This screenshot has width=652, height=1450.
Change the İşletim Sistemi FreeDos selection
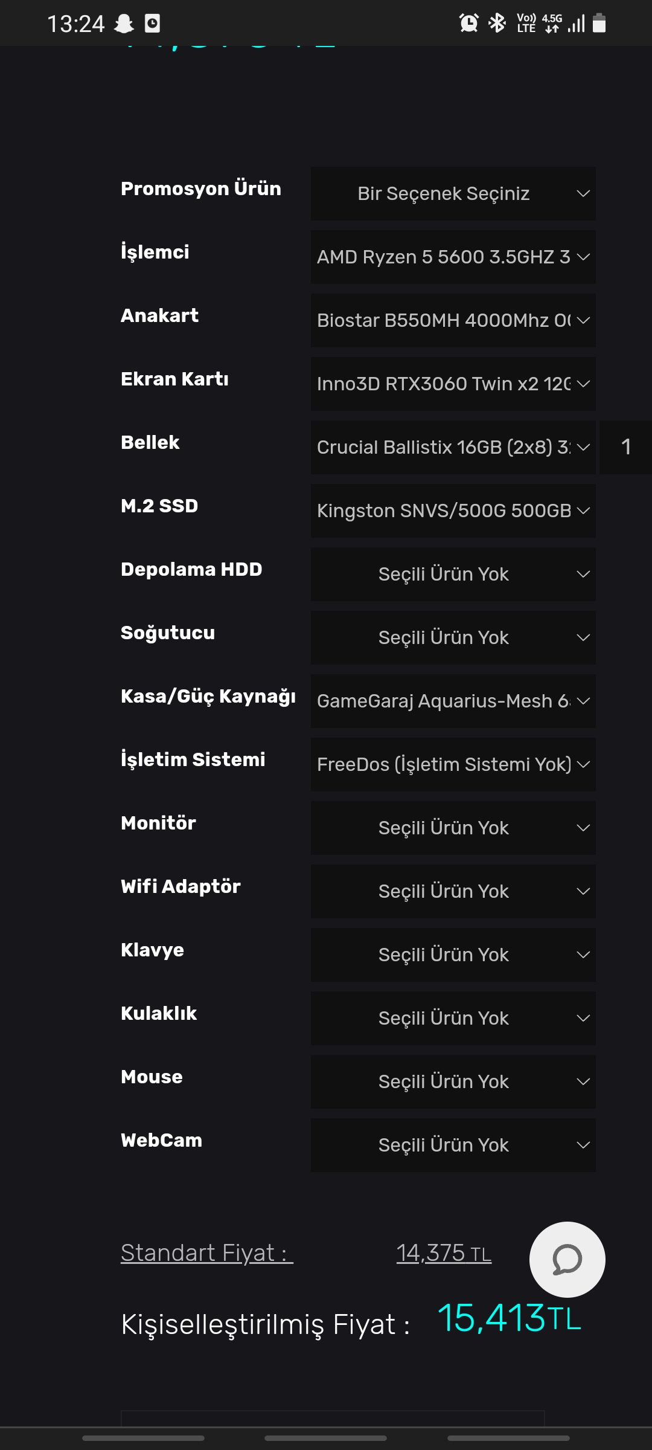coord(453,764)
